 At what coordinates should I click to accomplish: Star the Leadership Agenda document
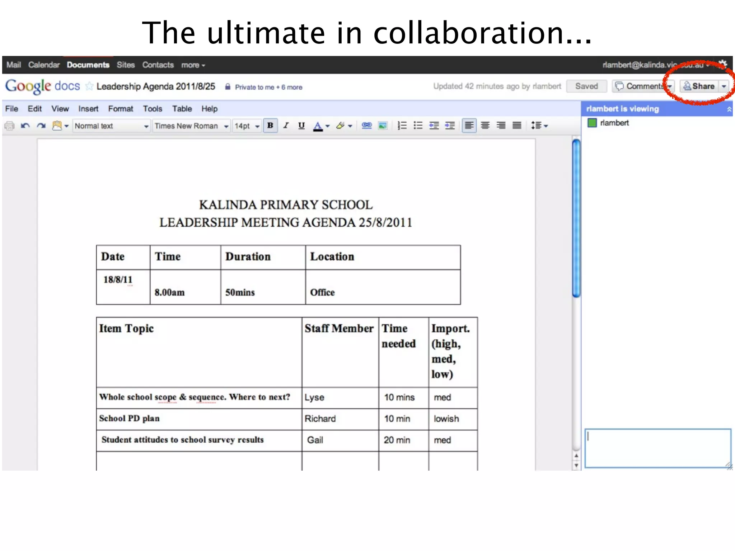click(x=89, y=86)
